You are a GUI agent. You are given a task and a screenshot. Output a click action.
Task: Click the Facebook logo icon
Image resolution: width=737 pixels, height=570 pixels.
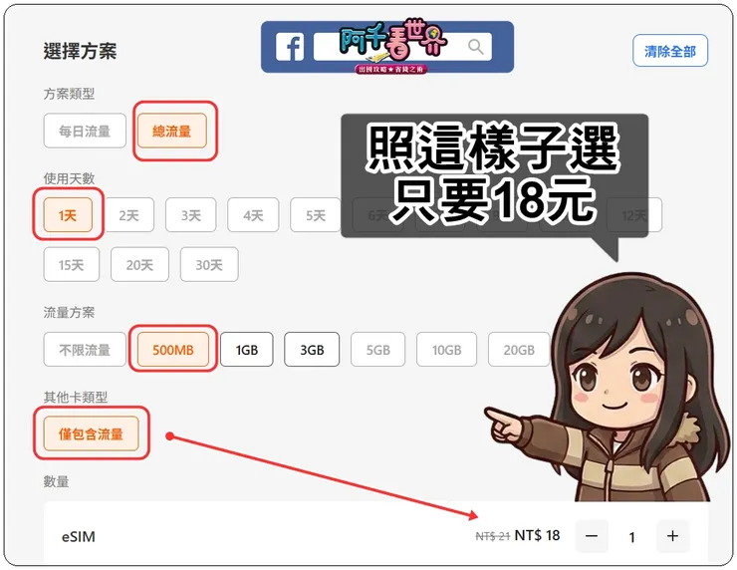290,47
